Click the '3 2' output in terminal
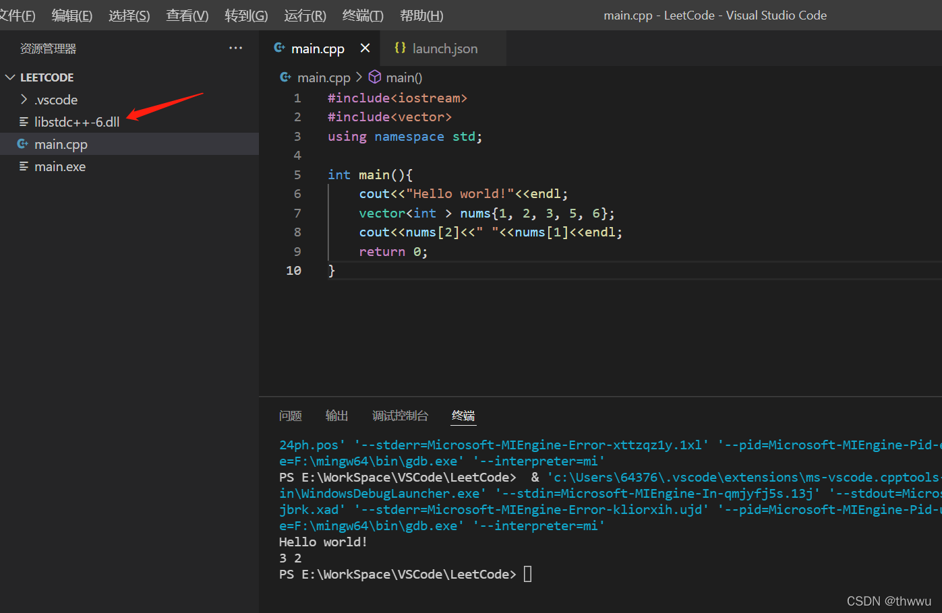Image resolution: width=942 pixels, height=613 pixels. click(291, 558)
